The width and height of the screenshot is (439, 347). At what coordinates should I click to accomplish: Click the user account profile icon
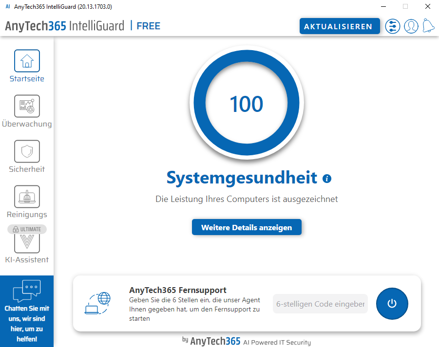tap(411, 26)
